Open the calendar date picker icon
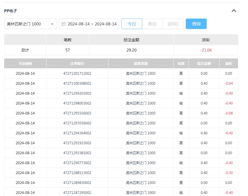Viewport: 248px width, 196px height. point(63,24)
